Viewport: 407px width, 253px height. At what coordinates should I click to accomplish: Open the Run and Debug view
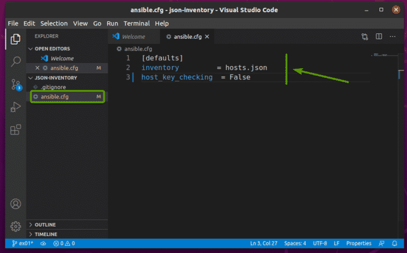15,107
